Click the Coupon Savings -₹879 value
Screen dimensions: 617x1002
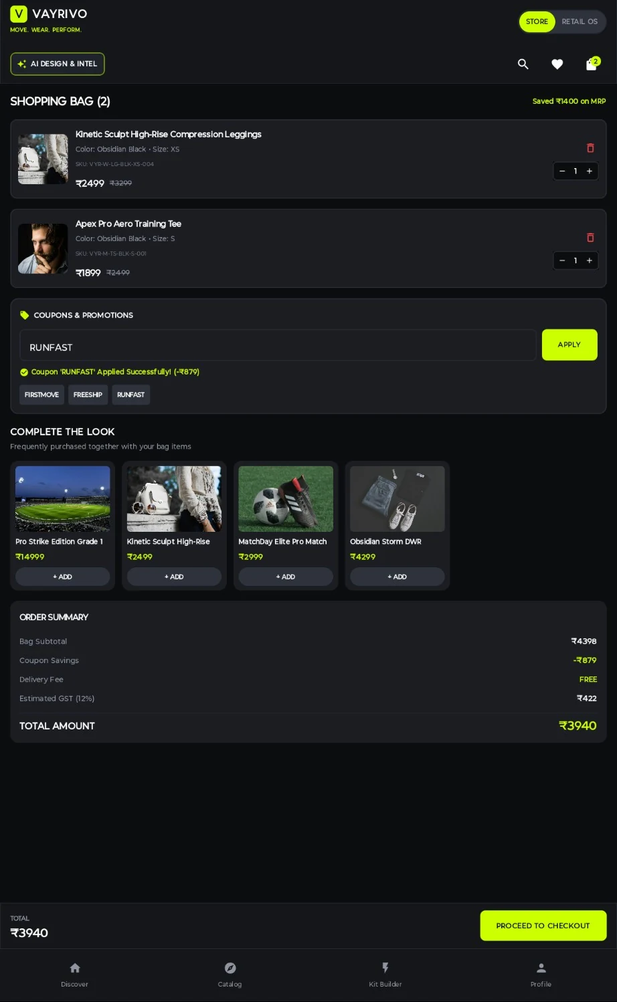(585, 660)
